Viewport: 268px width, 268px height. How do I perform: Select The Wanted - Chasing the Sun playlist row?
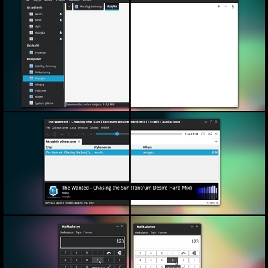131,153
